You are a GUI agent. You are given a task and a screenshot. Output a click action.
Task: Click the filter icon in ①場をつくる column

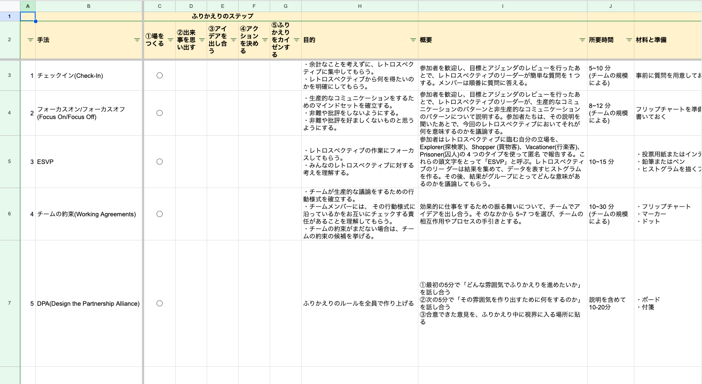click(170, 40)
